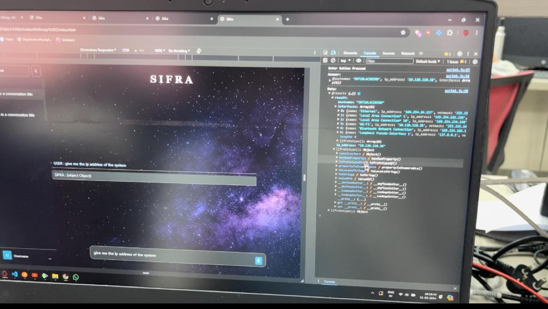Click the 1 Issue link in console toolbar
This screenshot has height=309, width=548.
[x=456, y=62]
